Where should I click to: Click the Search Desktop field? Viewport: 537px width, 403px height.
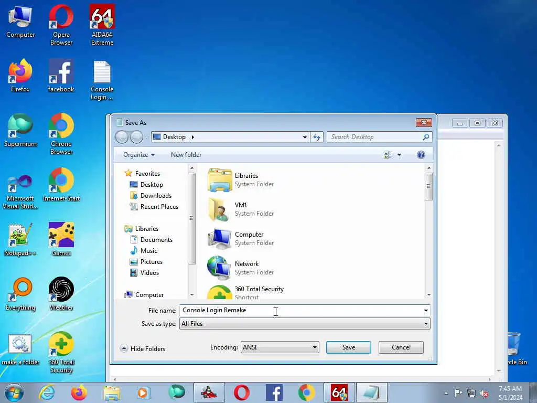[x=380, y=137]
